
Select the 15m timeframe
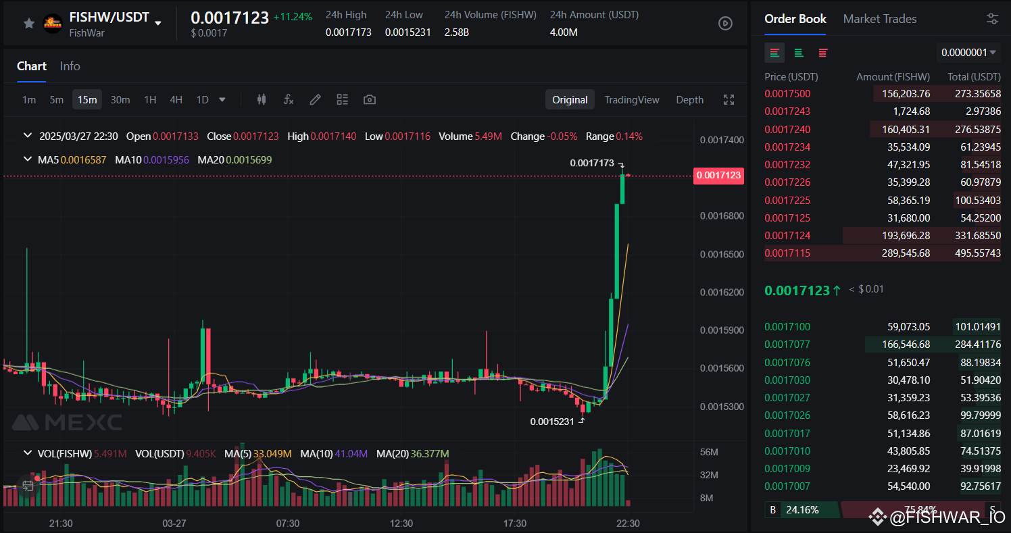click(x=87, y=99)
